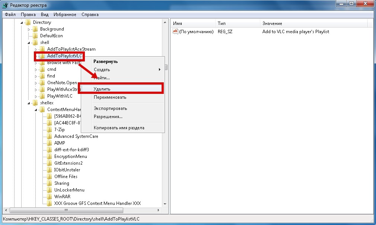Click the PlayWithVLC folder icon
Image resolution: width=376 pixels, height=225 pixels.
pos(42,96)
